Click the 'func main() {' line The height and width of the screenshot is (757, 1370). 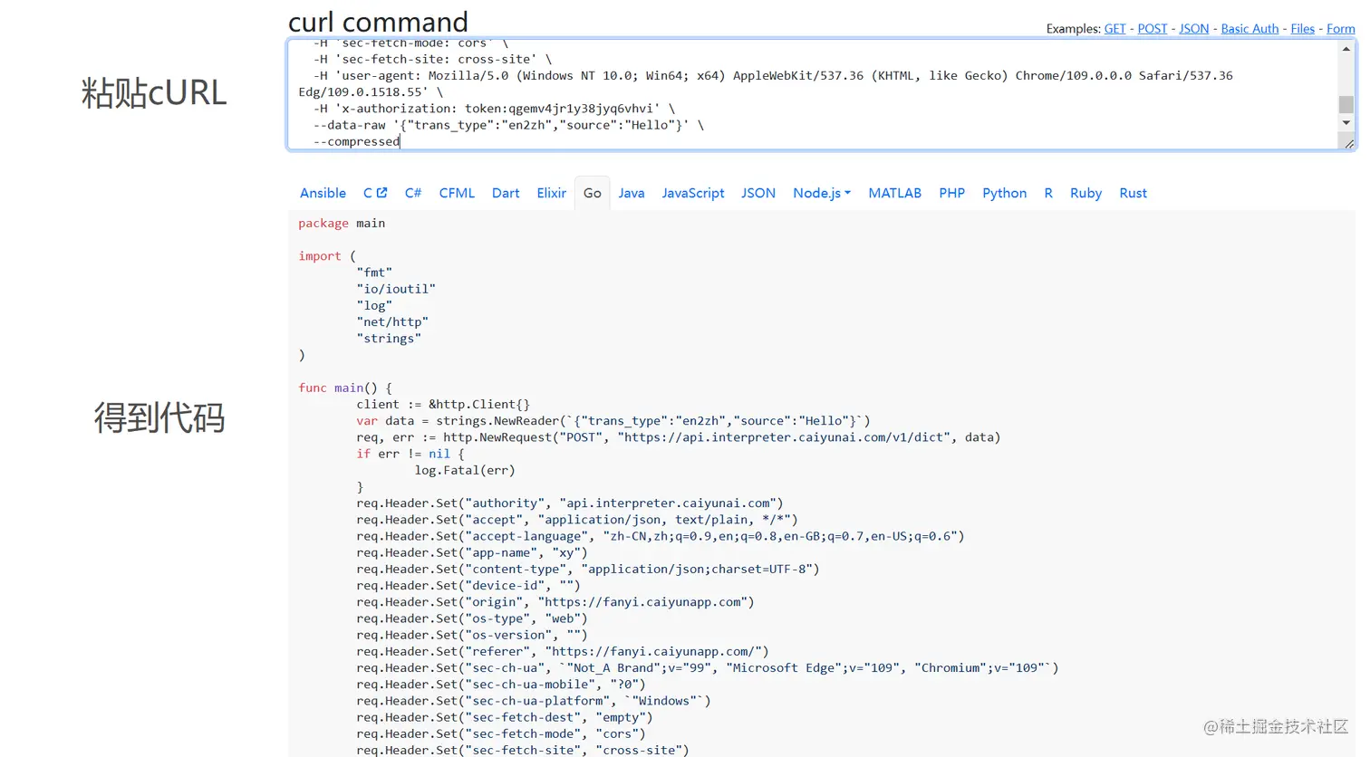tap(345, 388)
